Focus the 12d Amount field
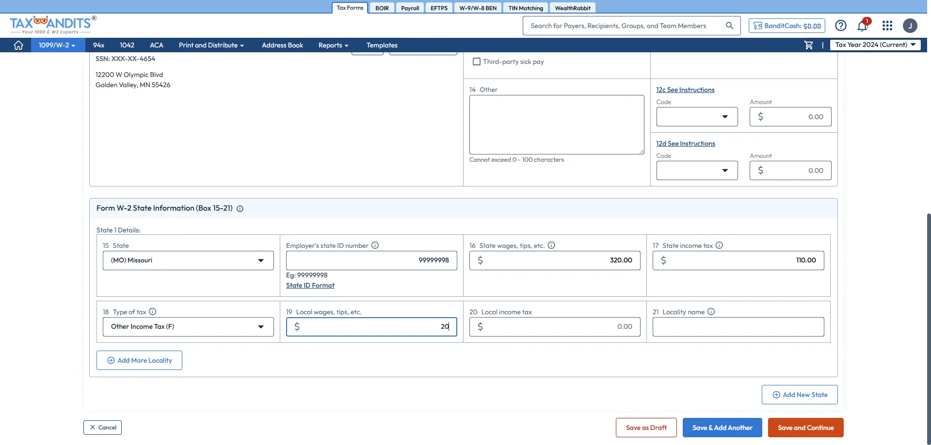Screen dimensions: 931x445 pos(790,170)
